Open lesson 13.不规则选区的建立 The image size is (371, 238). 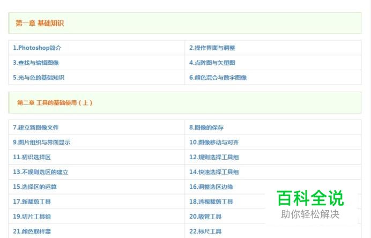coord(40,172)
